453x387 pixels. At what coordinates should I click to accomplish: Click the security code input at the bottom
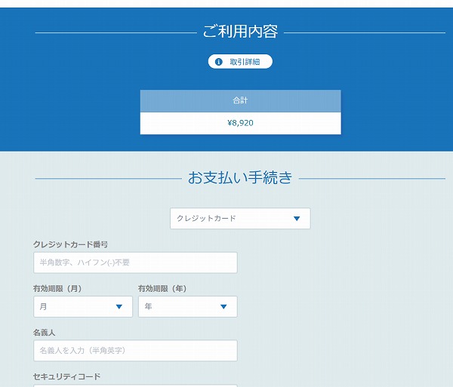tap(135, 385)
